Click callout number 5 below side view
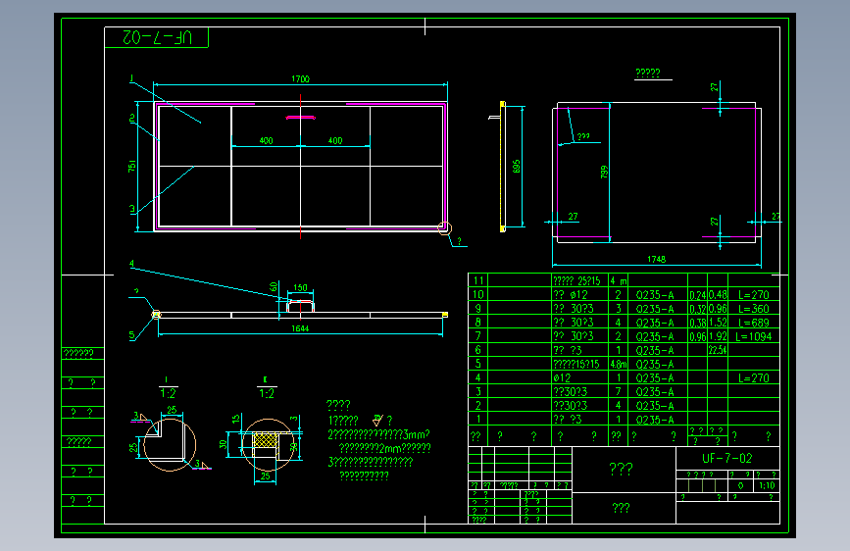The image size is (850, 551). (x=131, y=335)
